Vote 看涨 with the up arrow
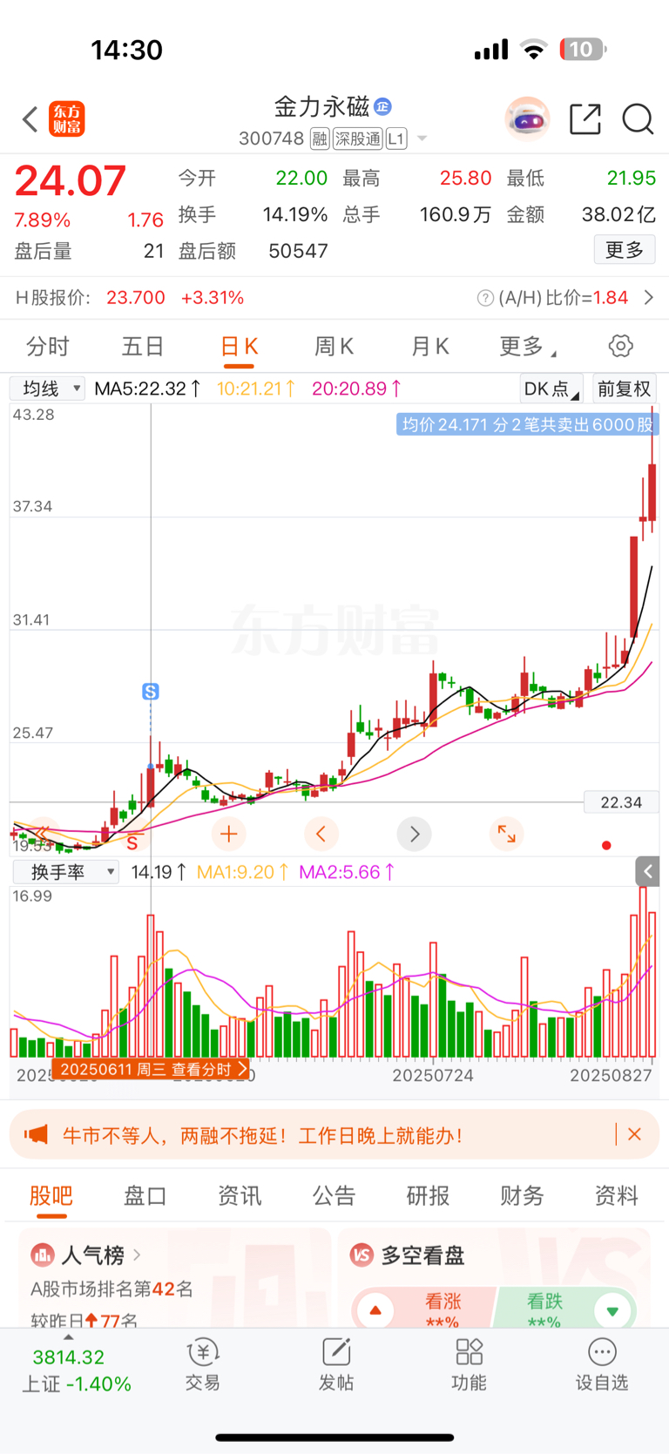 (x=375, y=1310)
